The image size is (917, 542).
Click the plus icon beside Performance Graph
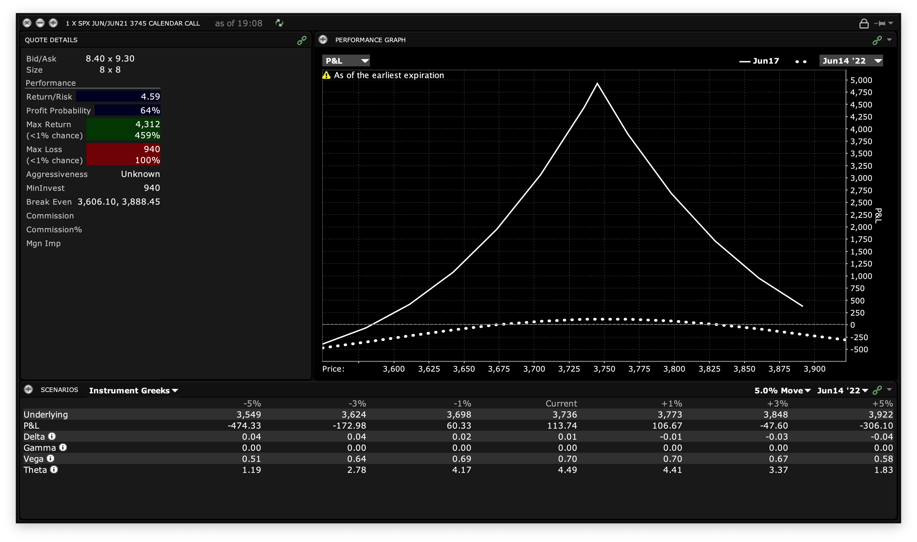click(x=323, y=39)
